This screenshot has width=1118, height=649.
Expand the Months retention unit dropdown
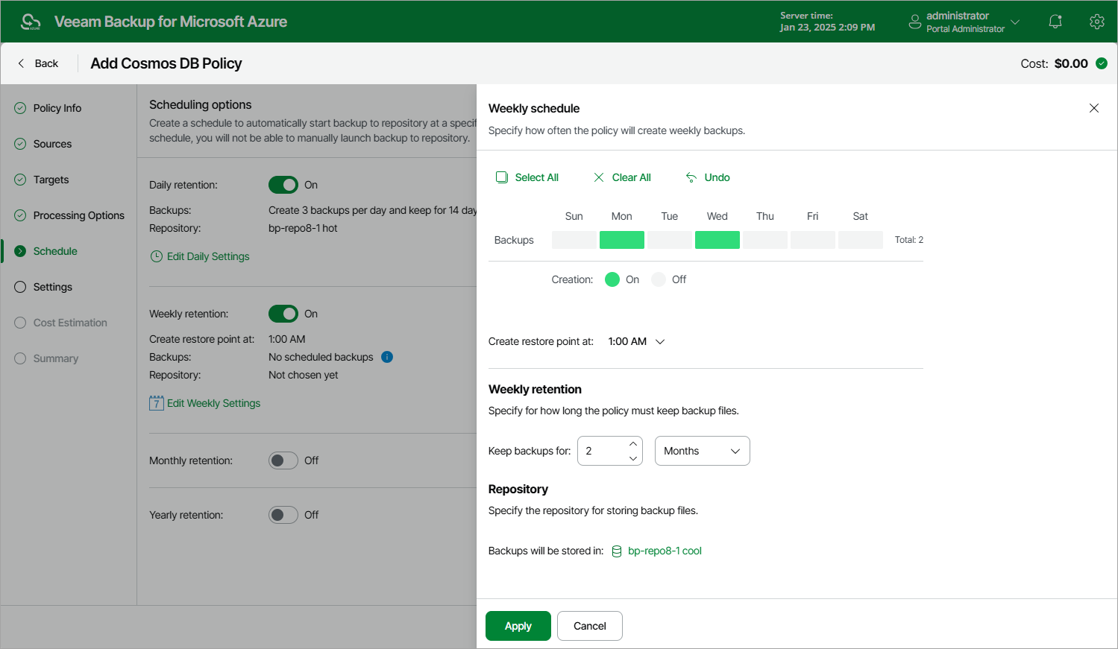[702, 451]
